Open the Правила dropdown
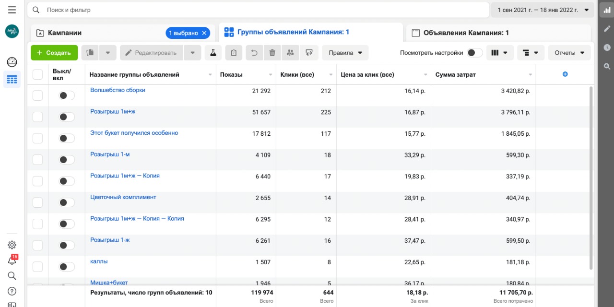614x307 pixels. pos(345,53)
